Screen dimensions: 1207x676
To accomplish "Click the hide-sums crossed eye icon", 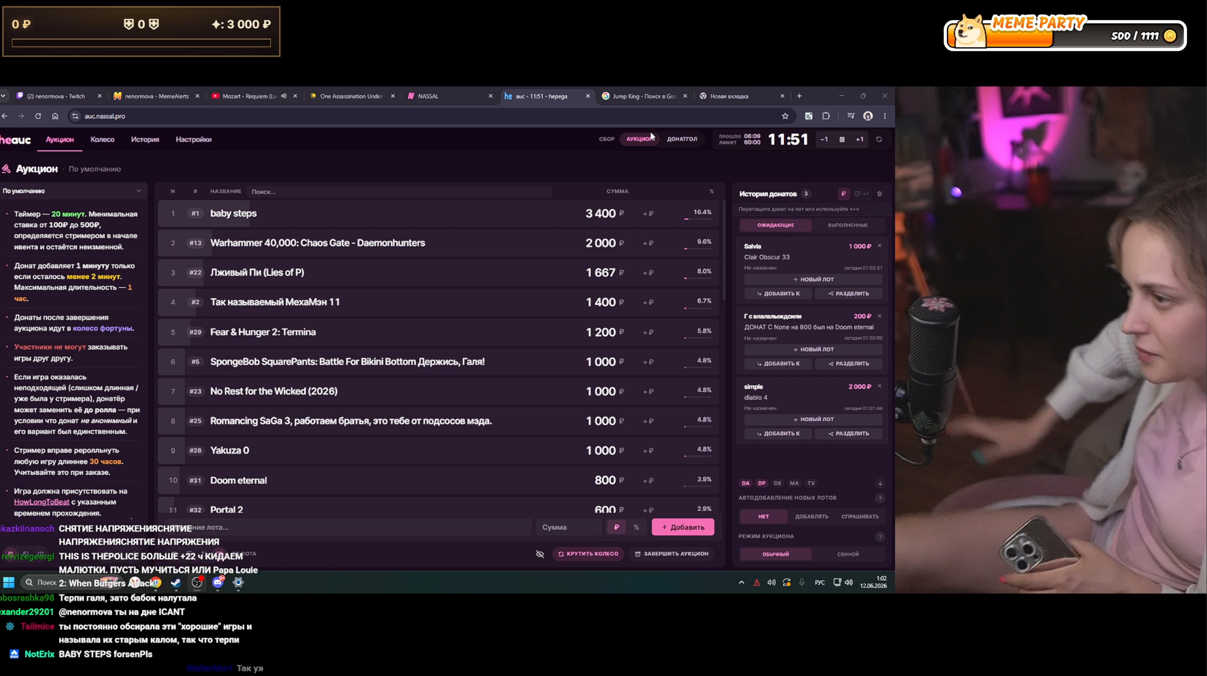I will 540,554.
